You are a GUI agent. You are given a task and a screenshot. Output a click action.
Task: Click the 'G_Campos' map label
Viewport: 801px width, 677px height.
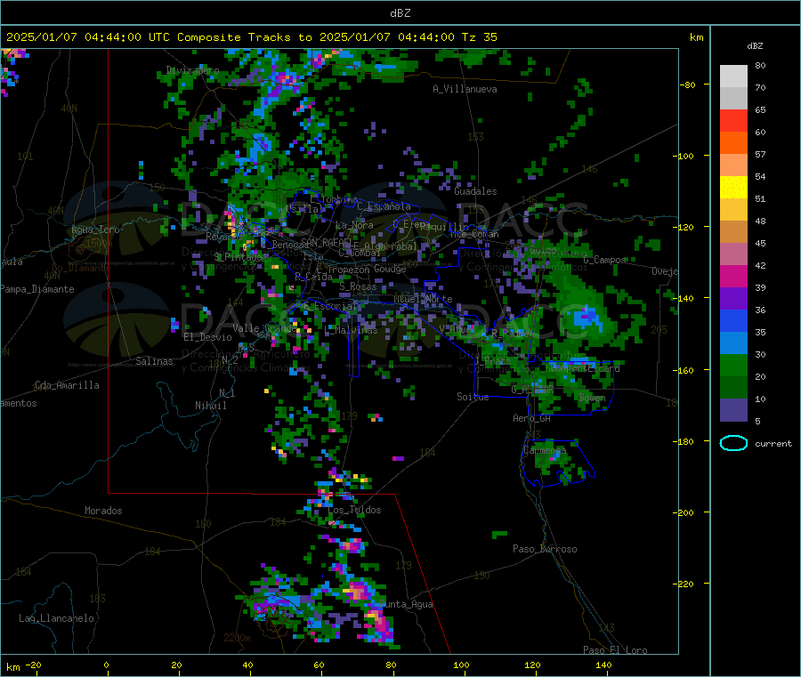pos(604,260)
